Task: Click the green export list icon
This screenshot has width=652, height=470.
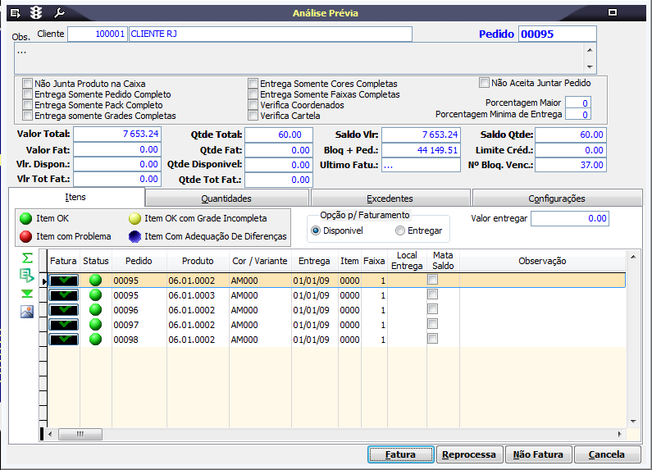Action: pyautogui.click(x=27, y=276)
